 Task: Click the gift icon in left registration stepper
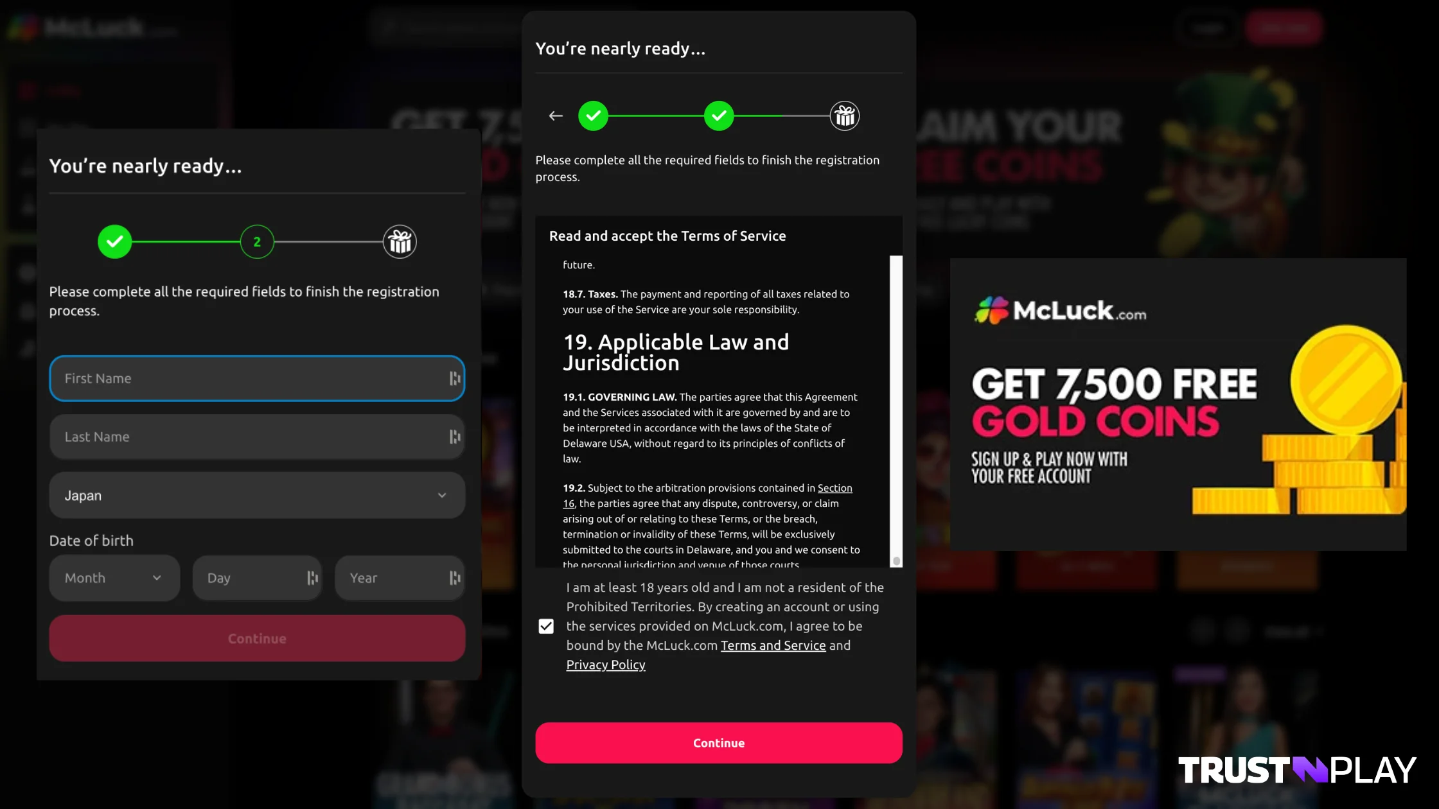[400, 241]
